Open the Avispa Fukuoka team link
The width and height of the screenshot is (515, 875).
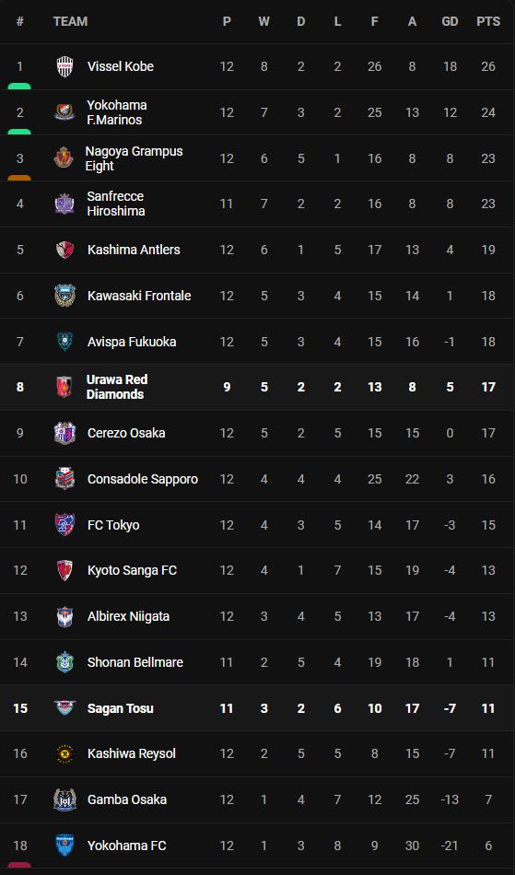click(132, 342)
